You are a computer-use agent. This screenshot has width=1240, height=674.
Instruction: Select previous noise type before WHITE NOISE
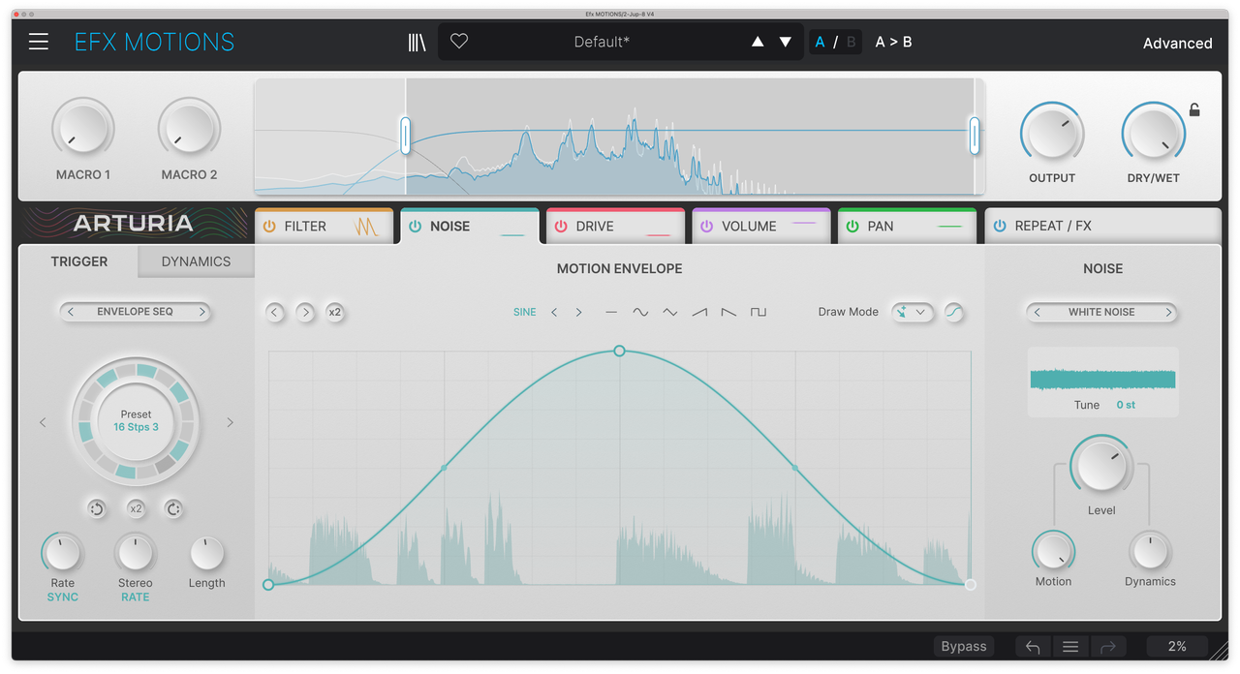(1038, 312)
